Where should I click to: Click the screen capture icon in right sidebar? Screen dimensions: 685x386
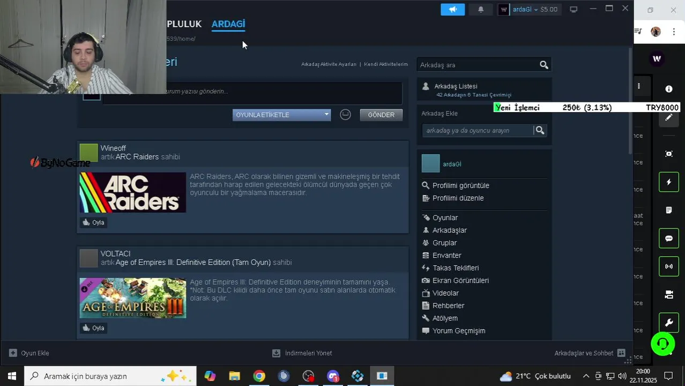669,154
